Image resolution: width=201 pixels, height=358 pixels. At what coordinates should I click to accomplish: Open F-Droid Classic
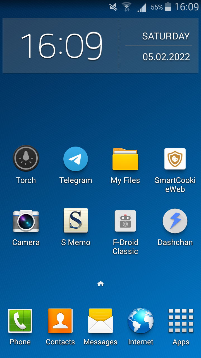[125, 221]
